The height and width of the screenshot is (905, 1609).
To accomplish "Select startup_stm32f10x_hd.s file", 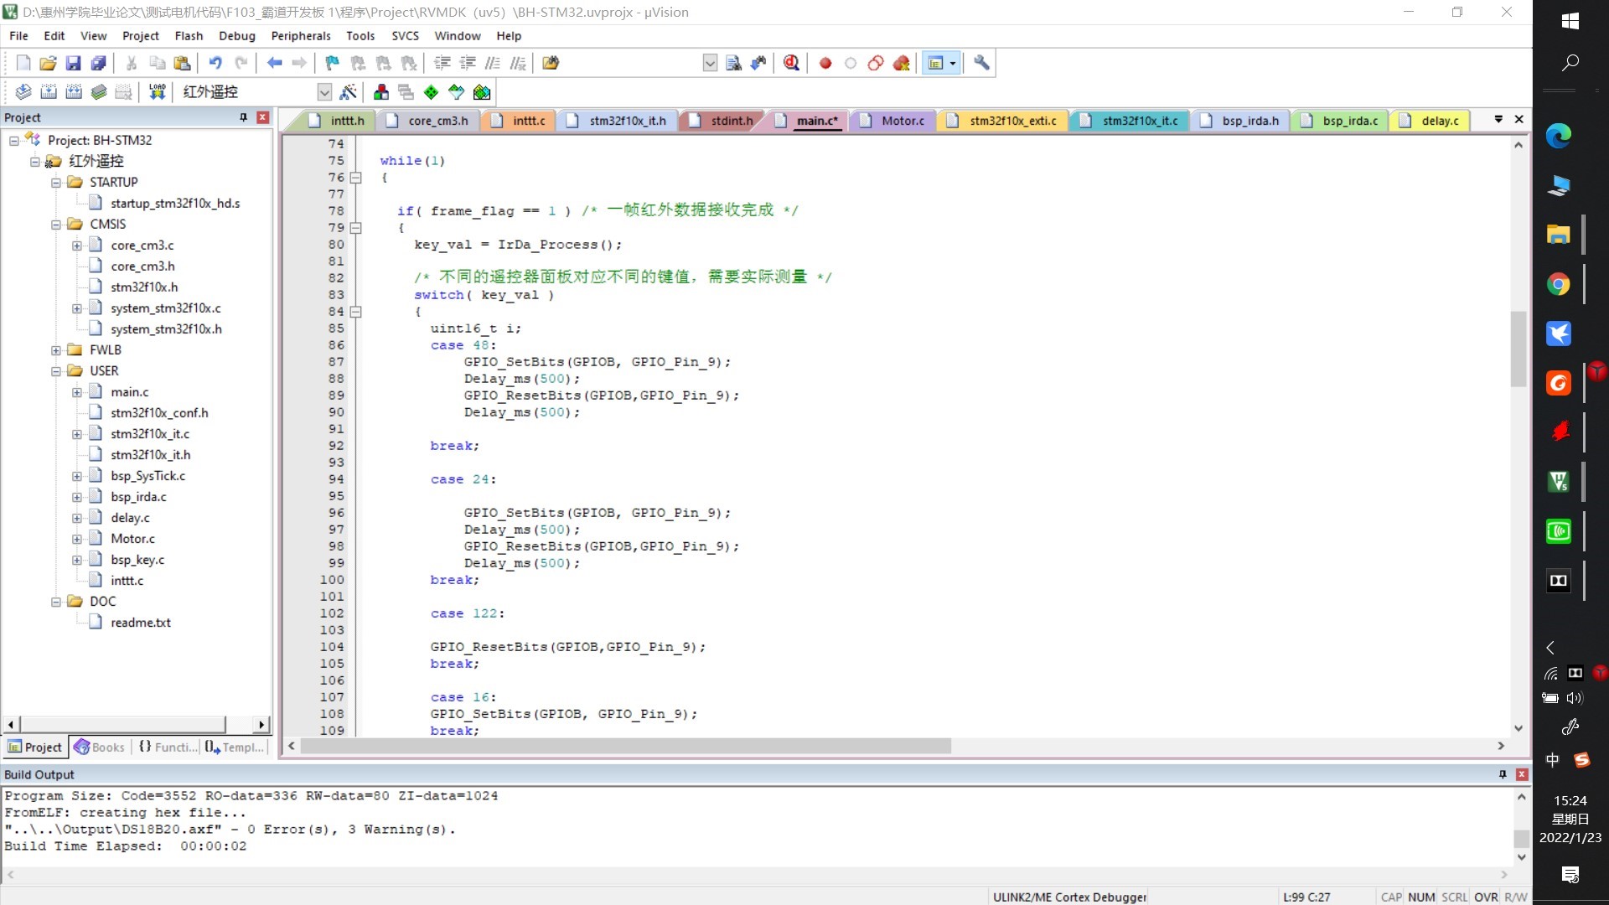I will coord(175,204).
